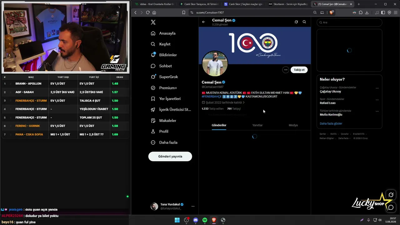Open SuperGrok in the sidebar
The image size is (400, 225).
coord(164,77)
